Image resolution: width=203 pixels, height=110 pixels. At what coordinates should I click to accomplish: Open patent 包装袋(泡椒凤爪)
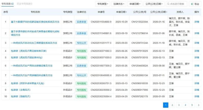click(x=21, y=96)
